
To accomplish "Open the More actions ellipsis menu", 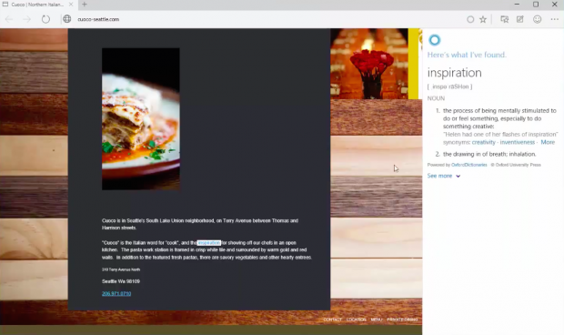I will tap(555, 19).
